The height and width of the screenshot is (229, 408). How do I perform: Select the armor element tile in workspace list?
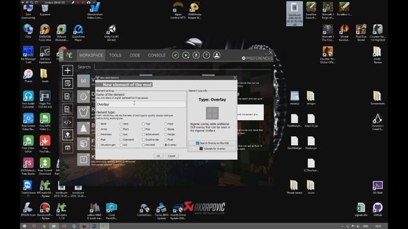click(84, 112)
